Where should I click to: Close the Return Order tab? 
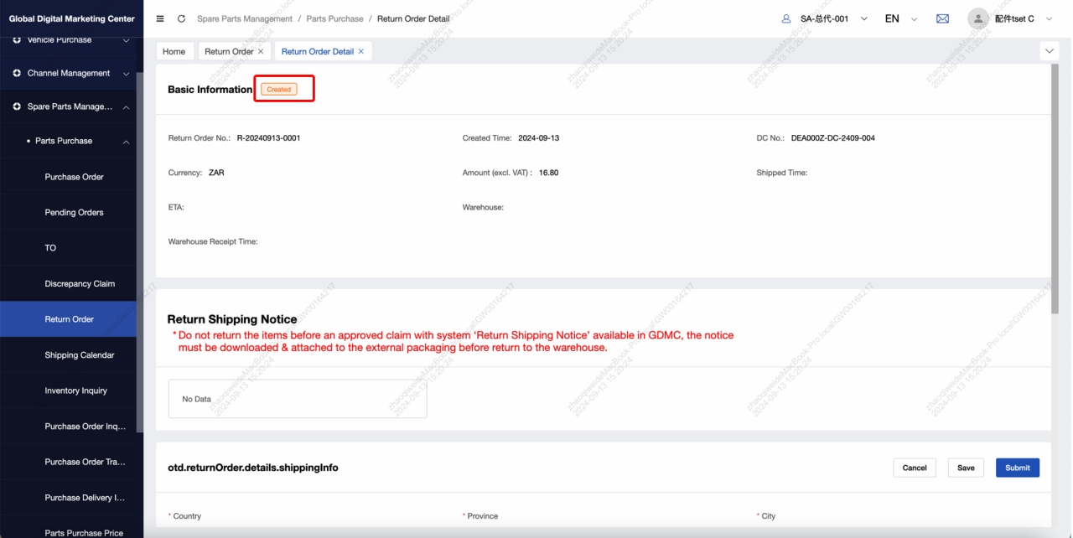click(x=261, y=51)
